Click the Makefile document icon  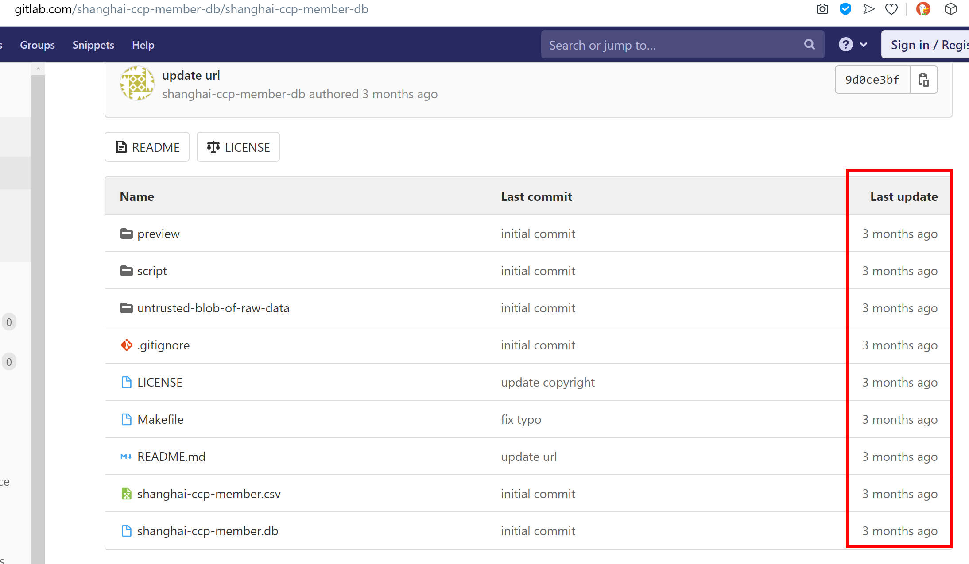(127, 419)
